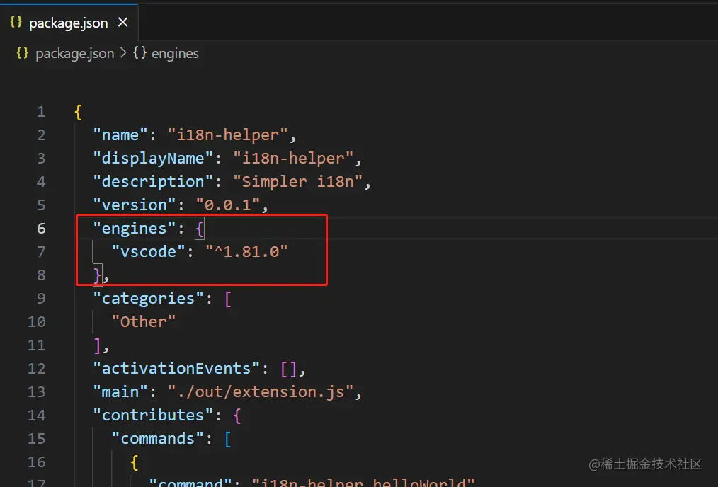Image resolution: width=718 pixels, height=487 pixels.
Task: Click the "main" key text
Action: tap(120, 392)
